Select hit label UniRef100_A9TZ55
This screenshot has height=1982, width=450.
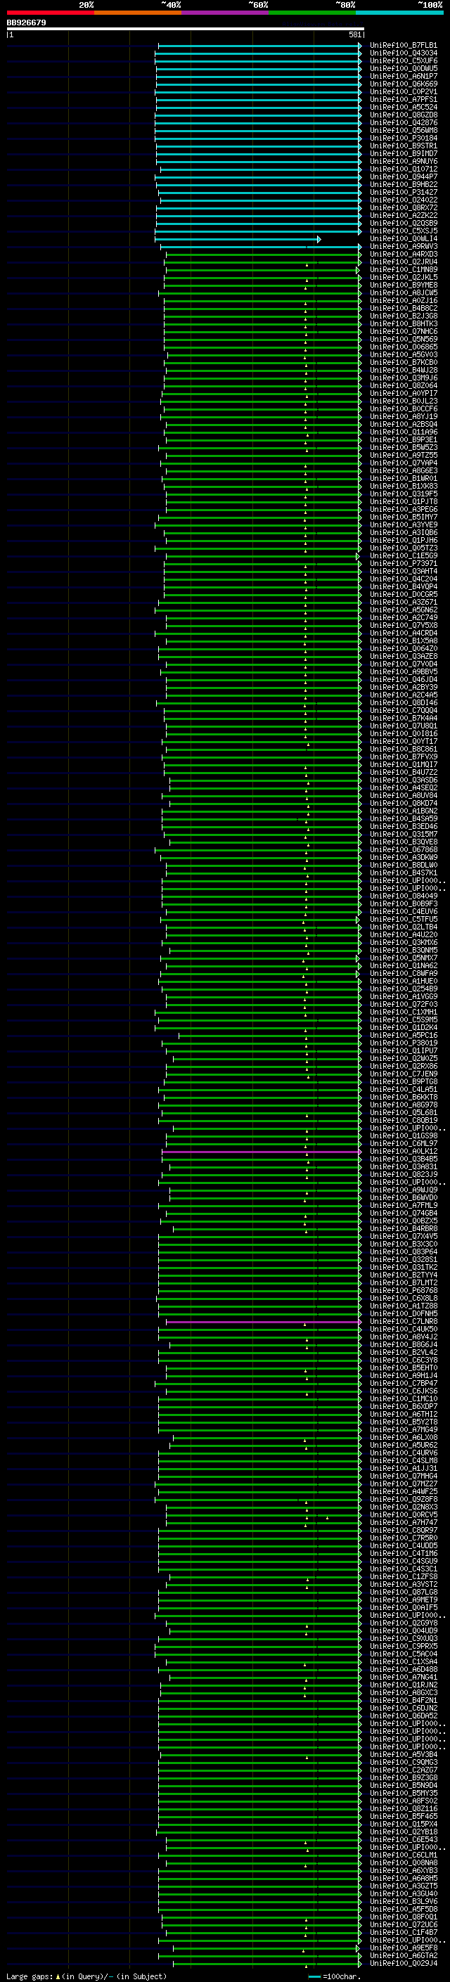(x=403, y=456)
